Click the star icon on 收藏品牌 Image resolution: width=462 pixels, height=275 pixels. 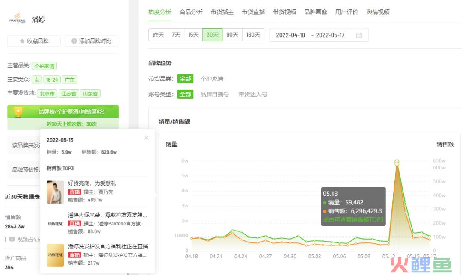(x=22, y=41)
